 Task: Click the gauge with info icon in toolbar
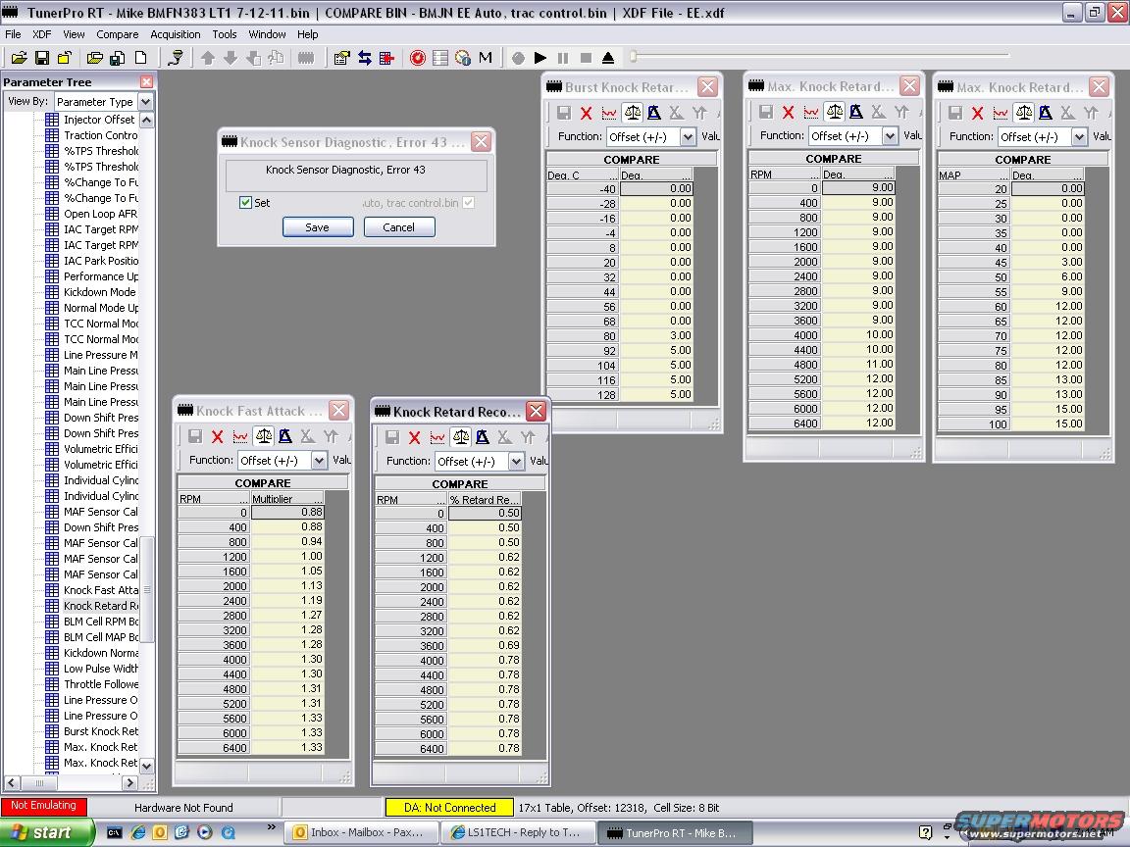point(463,58)
